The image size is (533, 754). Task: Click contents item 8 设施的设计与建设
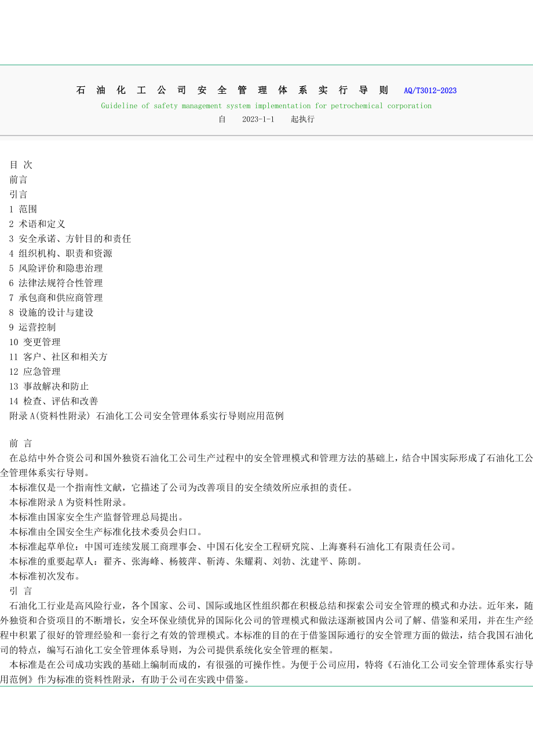52,313
